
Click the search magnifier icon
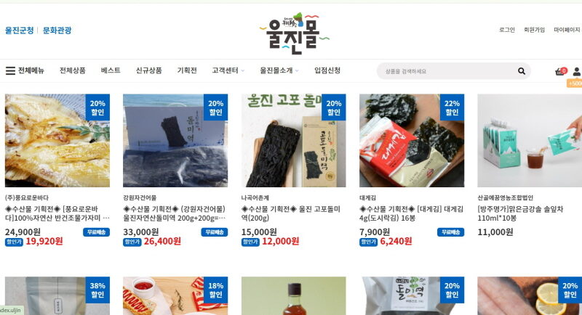(522, 71)
